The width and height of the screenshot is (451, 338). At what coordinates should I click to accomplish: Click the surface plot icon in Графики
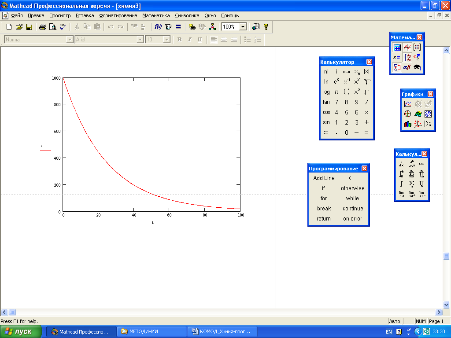tap(418, 114)
